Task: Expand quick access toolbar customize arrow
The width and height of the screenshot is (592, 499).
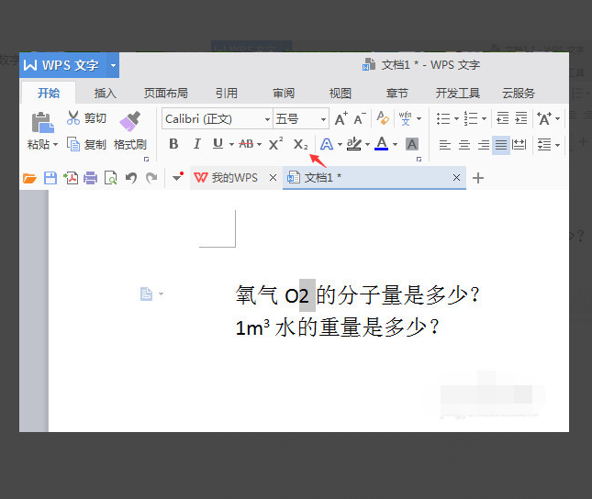Action: 177,177
